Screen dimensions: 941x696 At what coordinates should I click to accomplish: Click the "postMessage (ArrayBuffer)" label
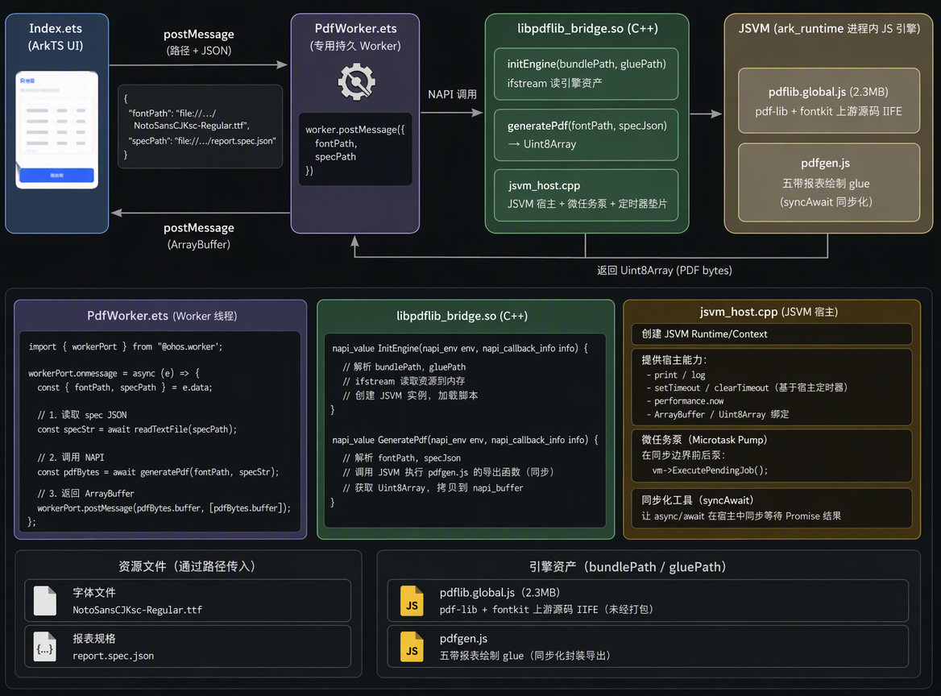[199, 236]
